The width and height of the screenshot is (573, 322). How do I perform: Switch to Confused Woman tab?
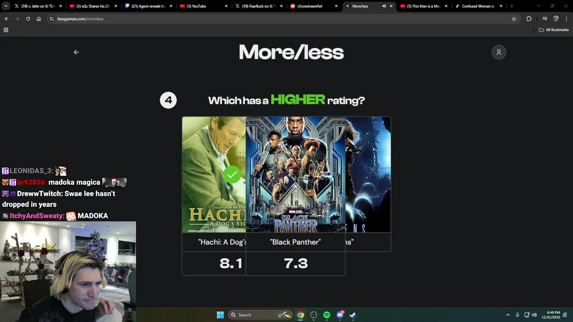478,6
